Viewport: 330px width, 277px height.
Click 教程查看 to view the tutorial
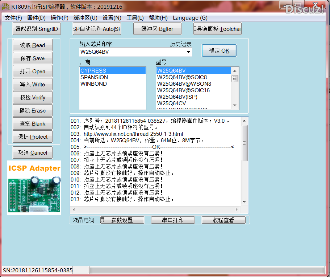224,220
